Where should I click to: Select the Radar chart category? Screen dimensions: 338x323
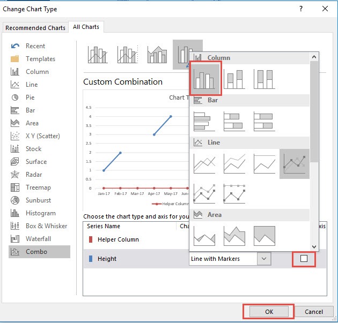tap(39, 175)
